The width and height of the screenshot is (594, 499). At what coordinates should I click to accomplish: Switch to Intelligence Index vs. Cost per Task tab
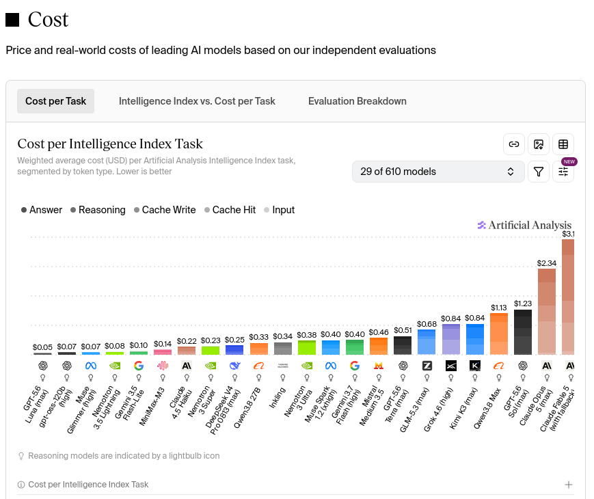(x=197, y=101)
